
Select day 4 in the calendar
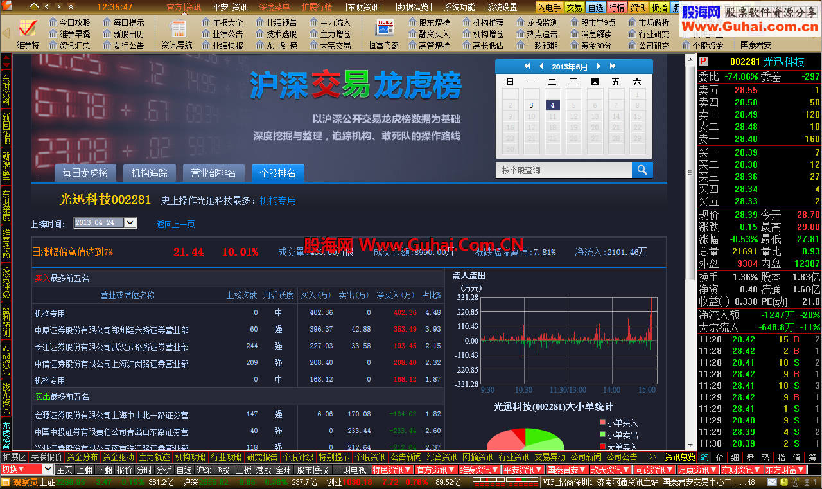click(x=553, y=105)
